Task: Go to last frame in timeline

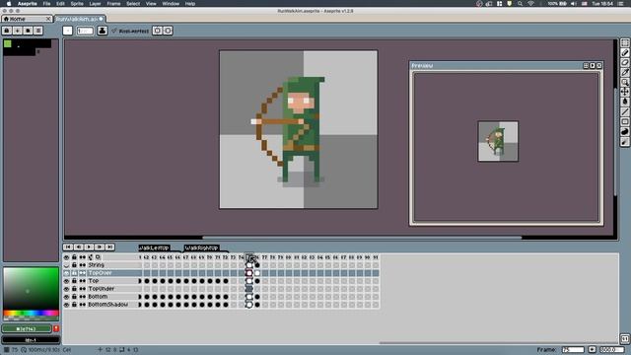Action: pyautogui.click(x=109, y=247)
